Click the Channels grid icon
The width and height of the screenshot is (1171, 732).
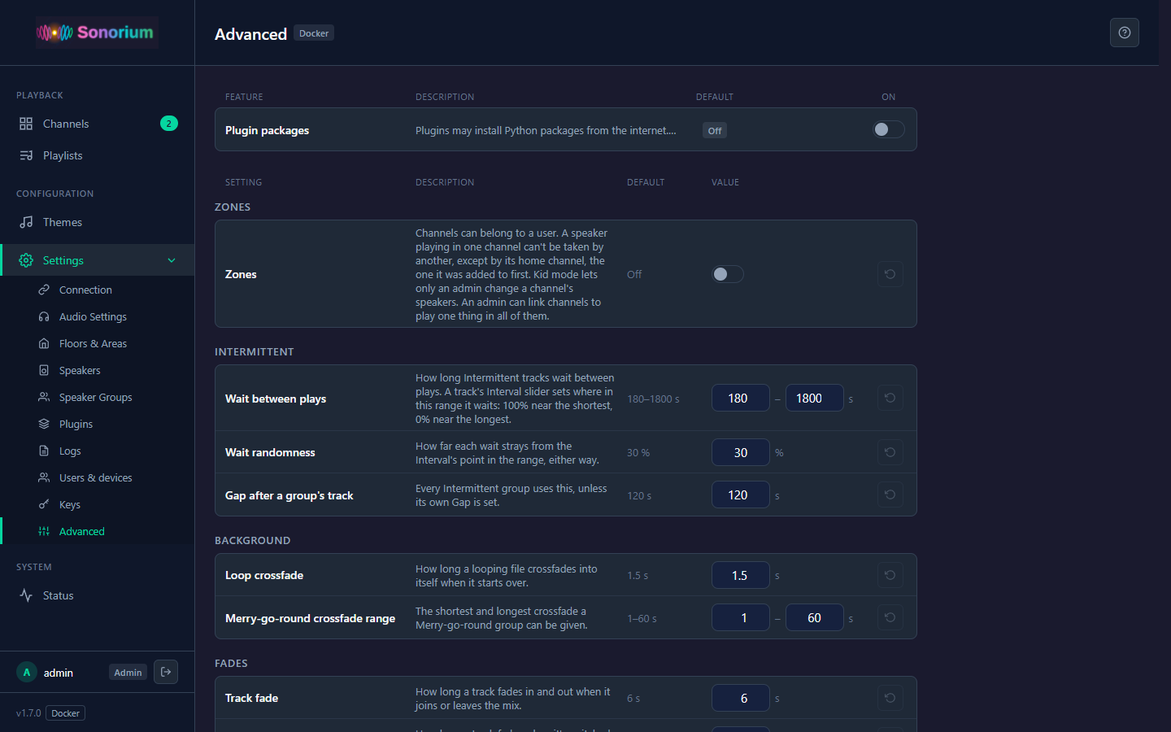coord(26,124)
